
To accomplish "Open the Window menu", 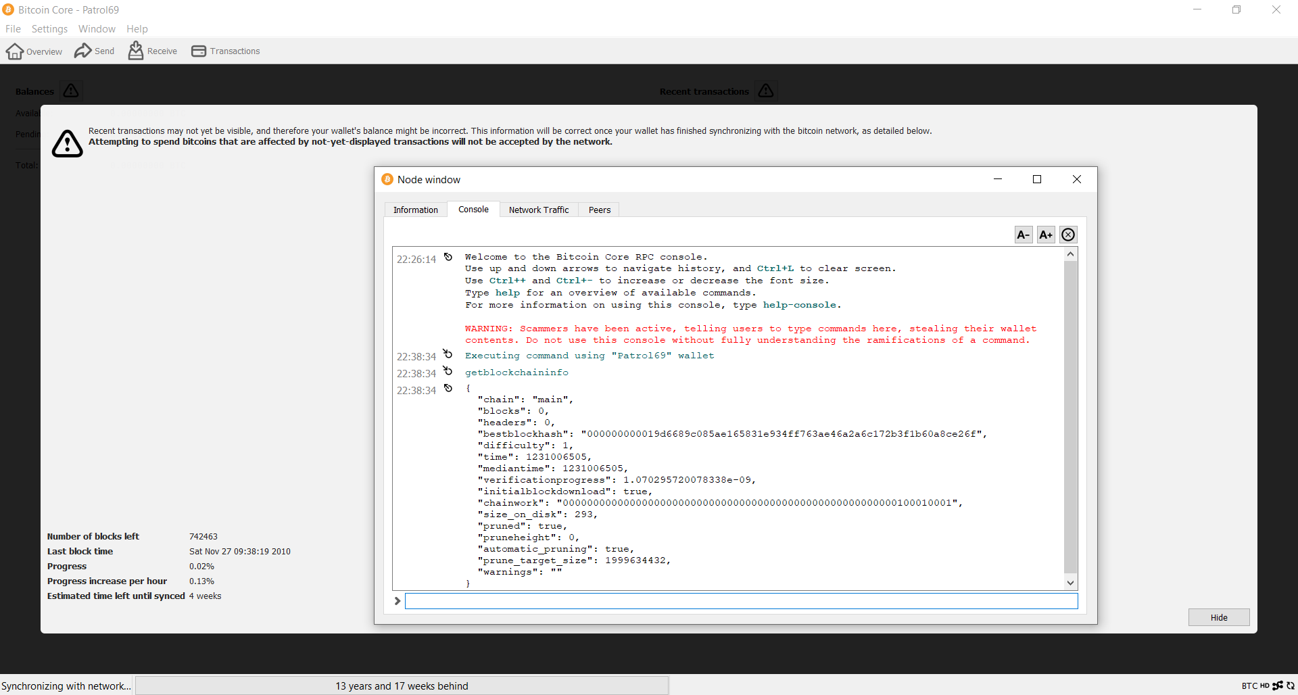I will [97, 29].
